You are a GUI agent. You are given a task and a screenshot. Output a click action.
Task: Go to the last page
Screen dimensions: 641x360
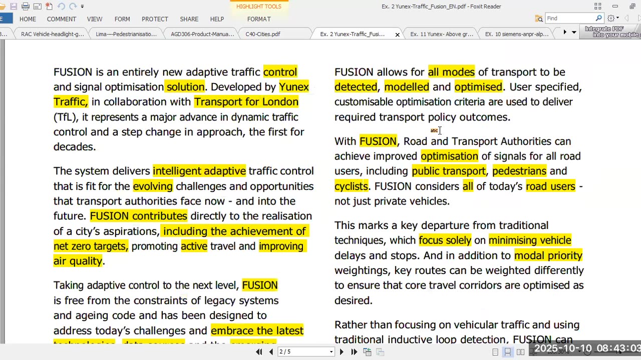click(x=354, y=352)
